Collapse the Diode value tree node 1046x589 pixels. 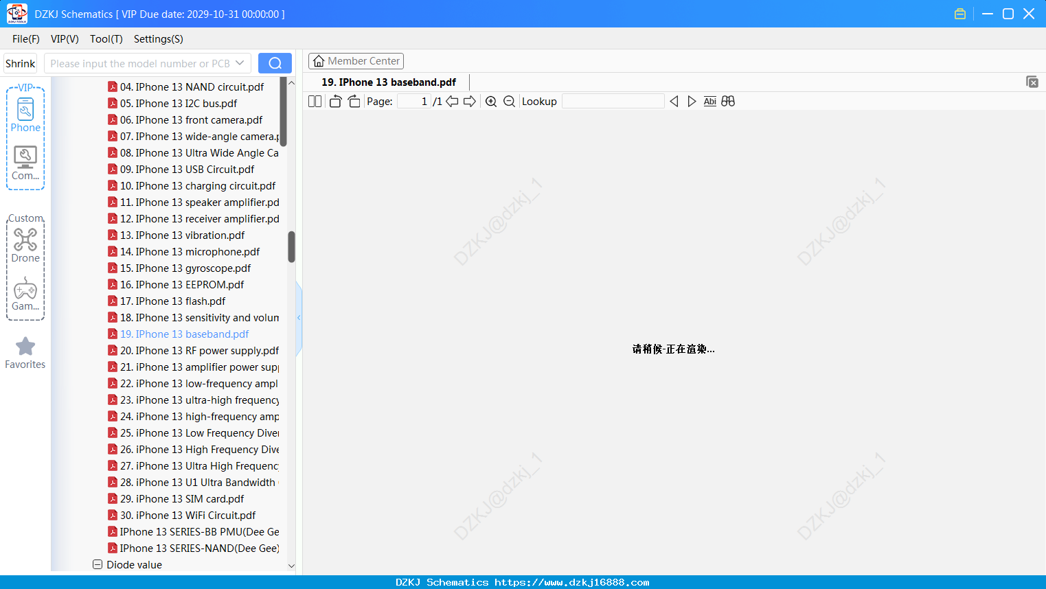(98, 564)
